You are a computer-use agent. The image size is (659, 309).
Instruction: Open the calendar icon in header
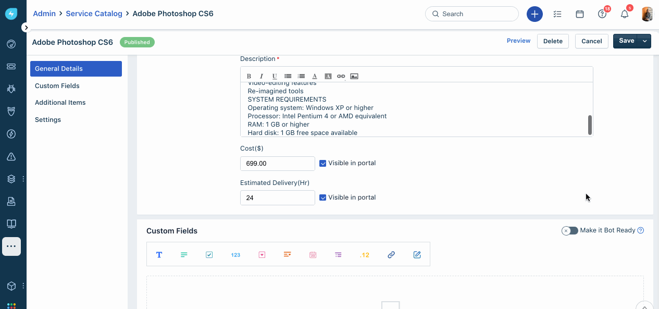click(x=580, y=14)
